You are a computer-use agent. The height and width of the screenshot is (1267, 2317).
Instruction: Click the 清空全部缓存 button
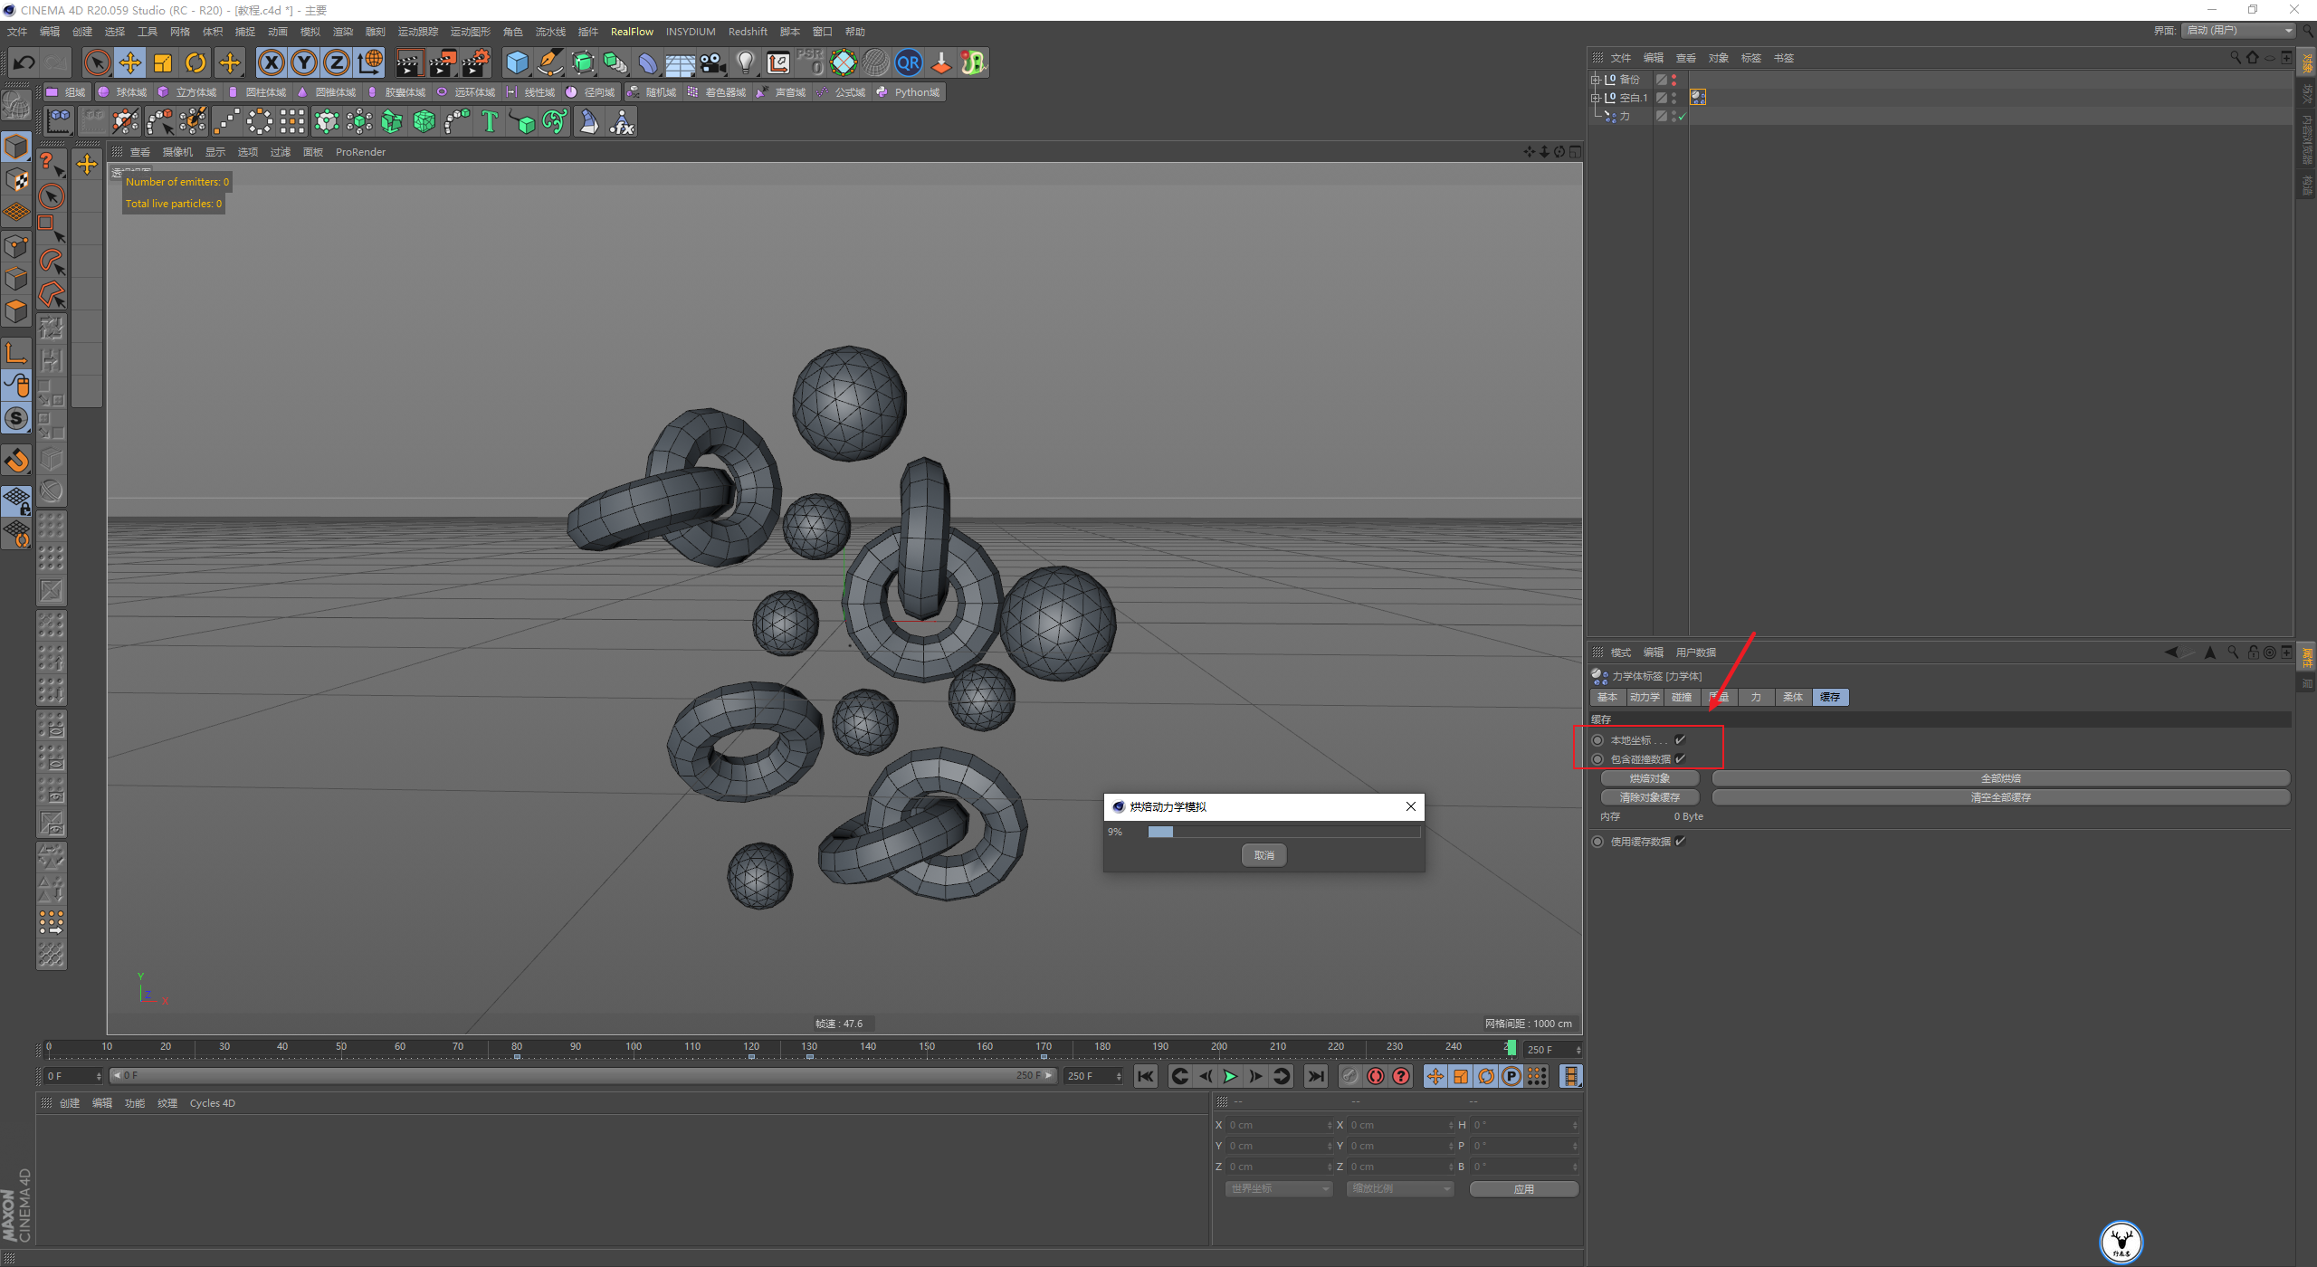[2000, 797]
